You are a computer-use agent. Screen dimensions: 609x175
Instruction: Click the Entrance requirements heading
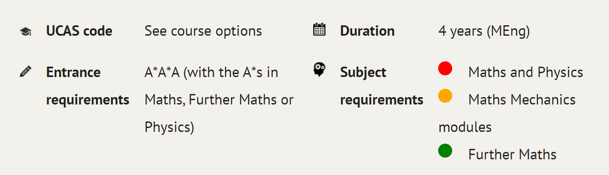(x=88, y=86)
